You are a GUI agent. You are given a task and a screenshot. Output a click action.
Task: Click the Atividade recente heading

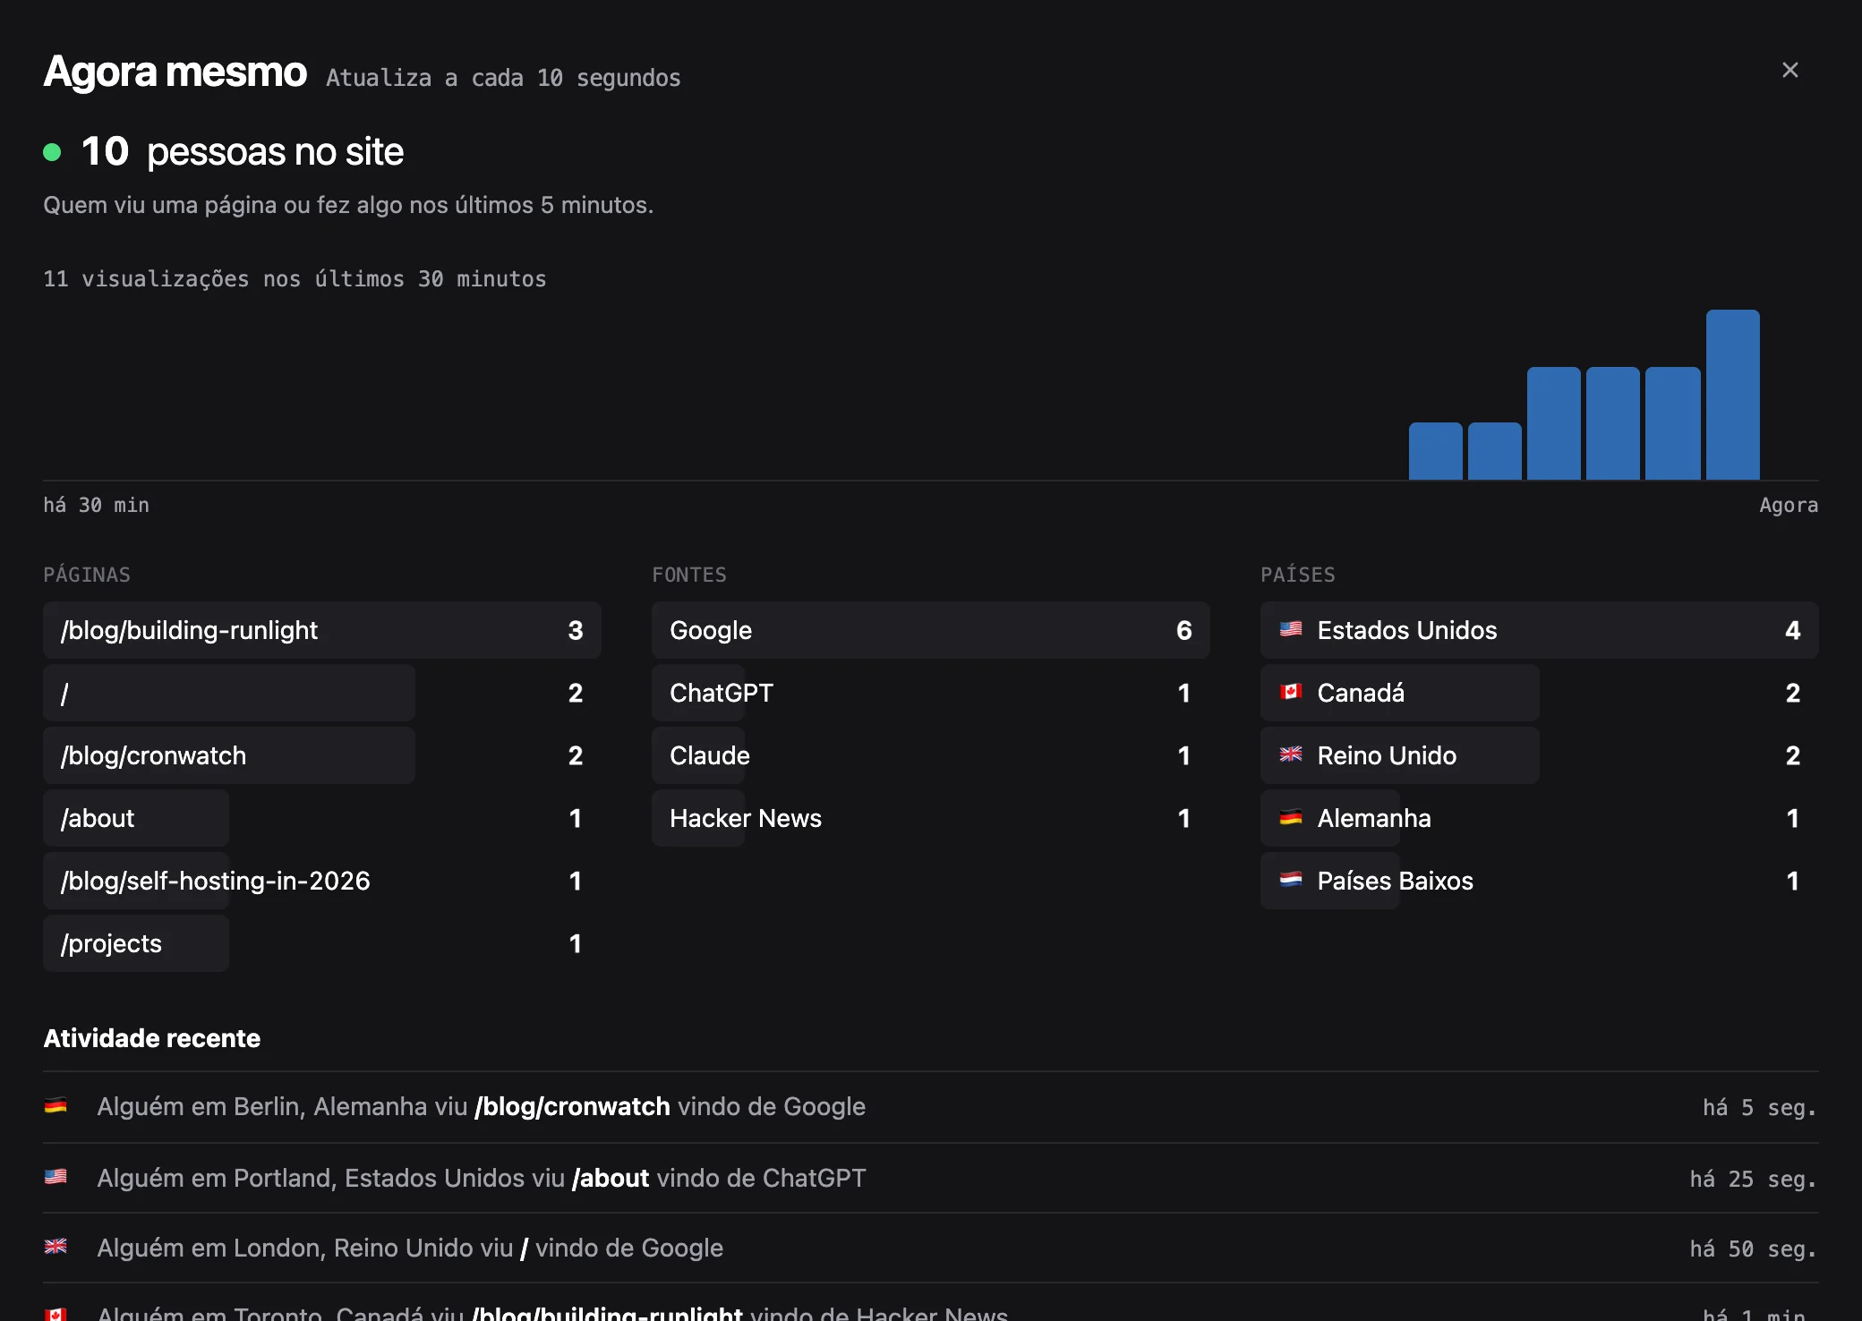click(152, 1038)
